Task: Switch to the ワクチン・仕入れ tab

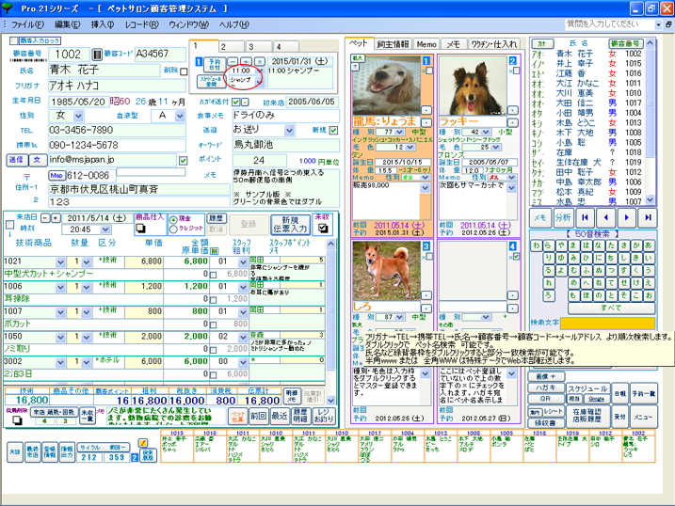Action: coord(493,44)
